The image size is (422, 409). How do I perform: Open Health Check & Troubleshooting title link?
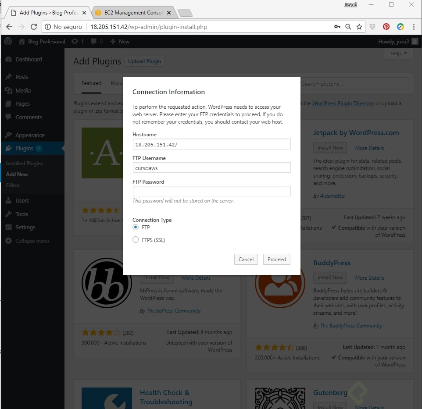click(x=166, y=397)
